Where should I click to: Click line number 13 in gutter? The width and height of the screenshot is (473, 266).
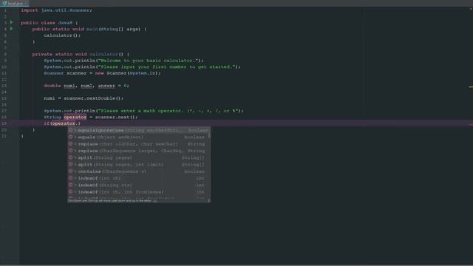click(4, 86)
